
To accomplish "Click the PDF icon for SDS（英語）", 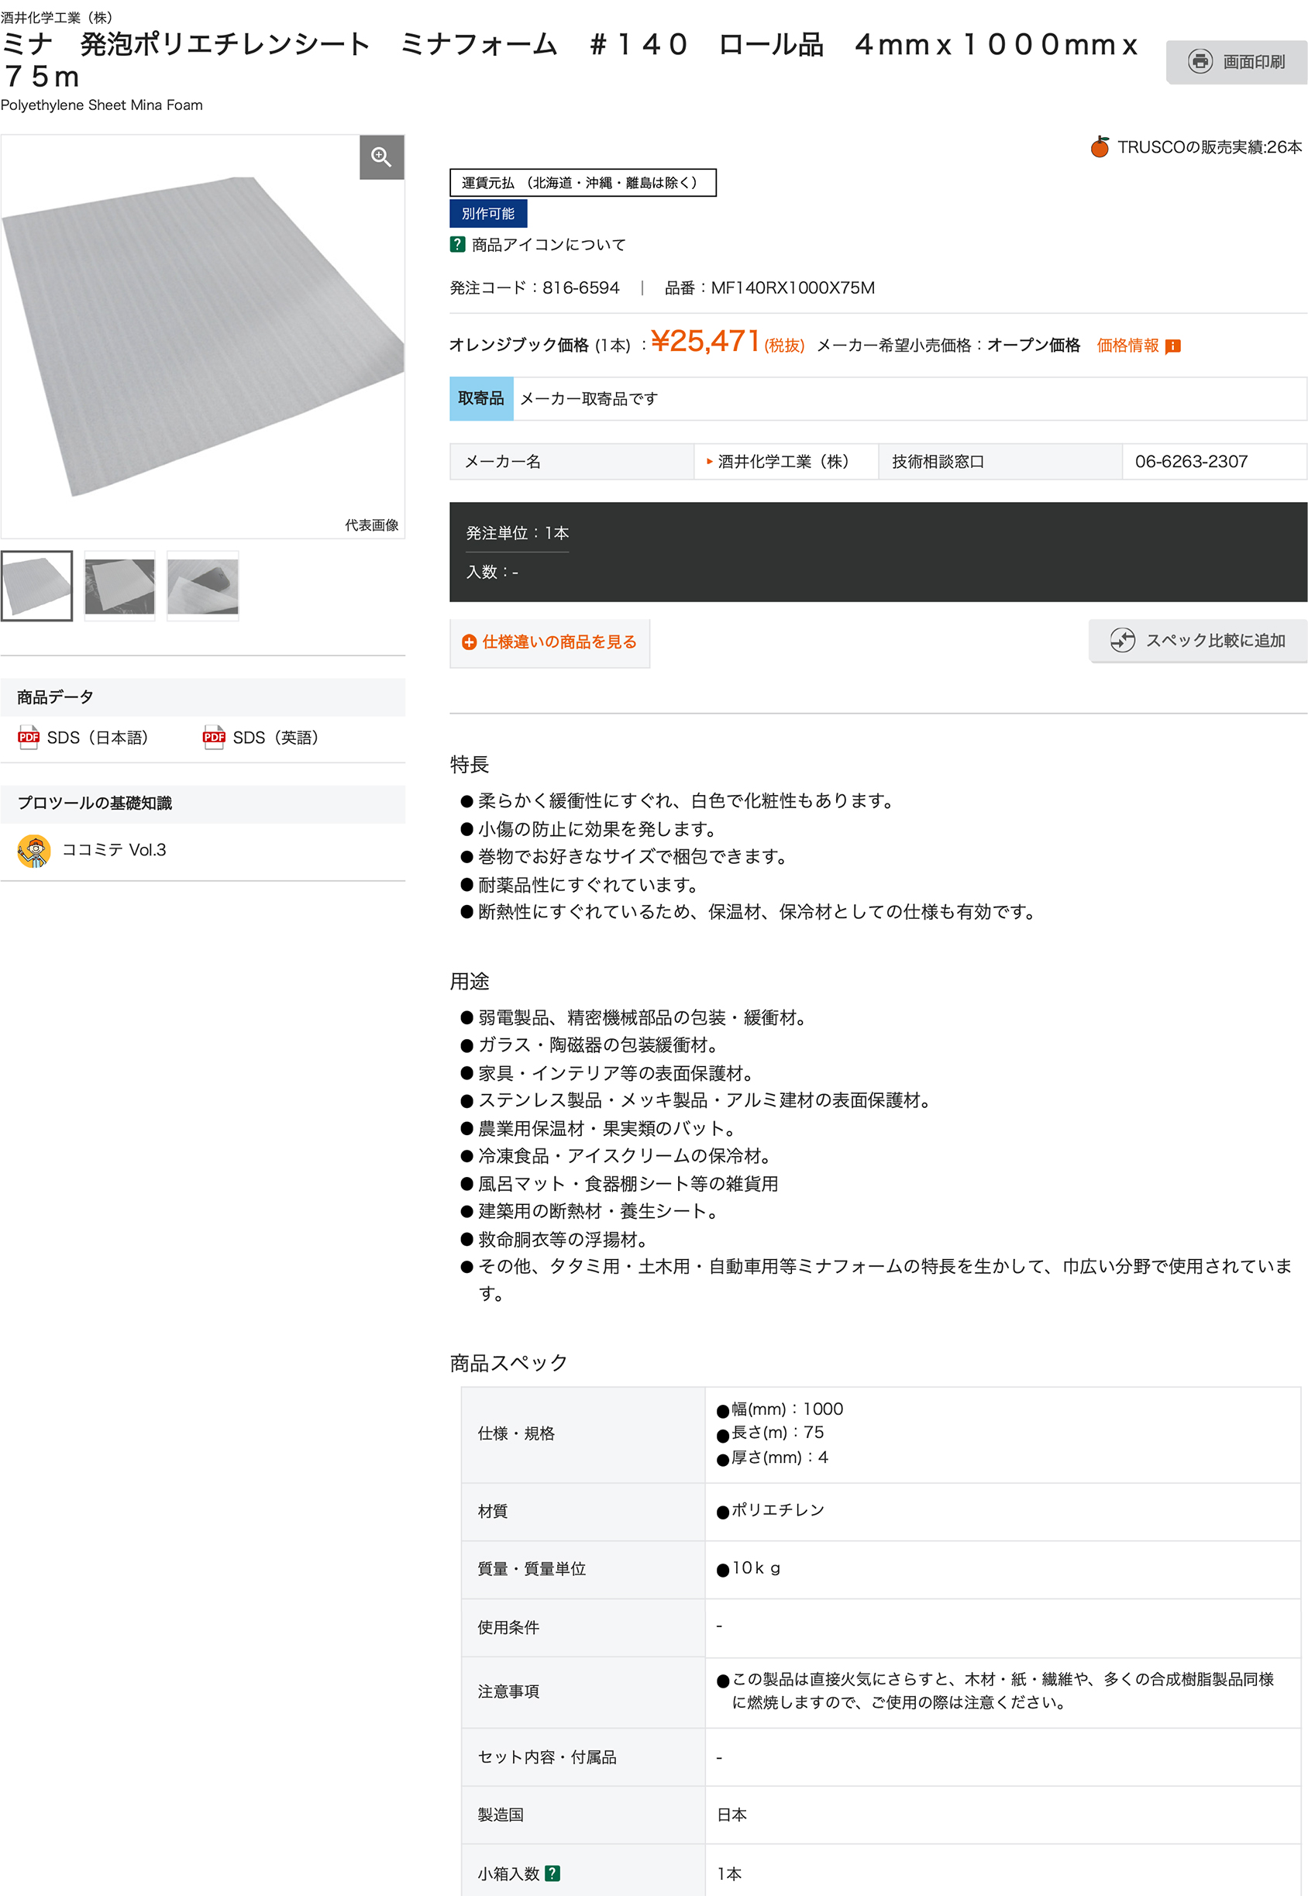I will pyautogui.click(x=214, y=738).
